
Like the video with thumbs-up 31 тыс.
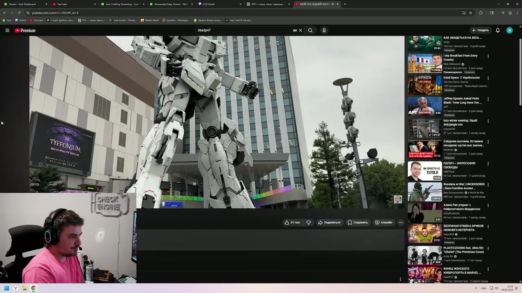pyautogui.click(x=292, y=223)
